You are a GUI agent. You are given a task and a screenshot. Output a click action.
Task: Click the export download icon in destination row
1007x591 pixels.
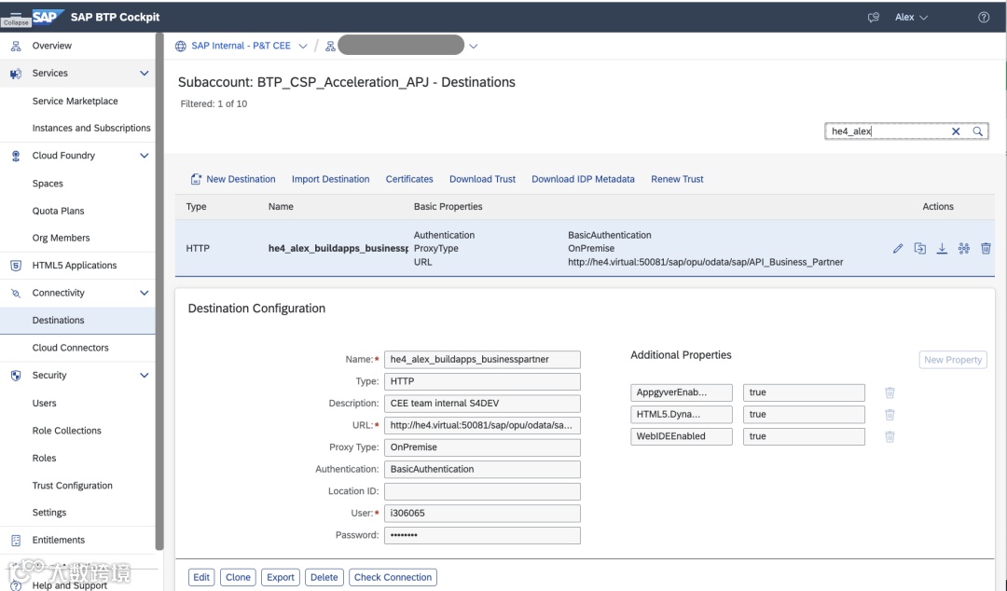coord(942,248)
